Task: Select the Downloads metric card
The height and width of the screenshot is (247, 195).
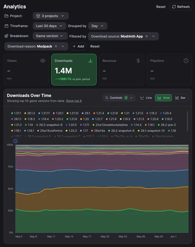Action: pos(74,70)
